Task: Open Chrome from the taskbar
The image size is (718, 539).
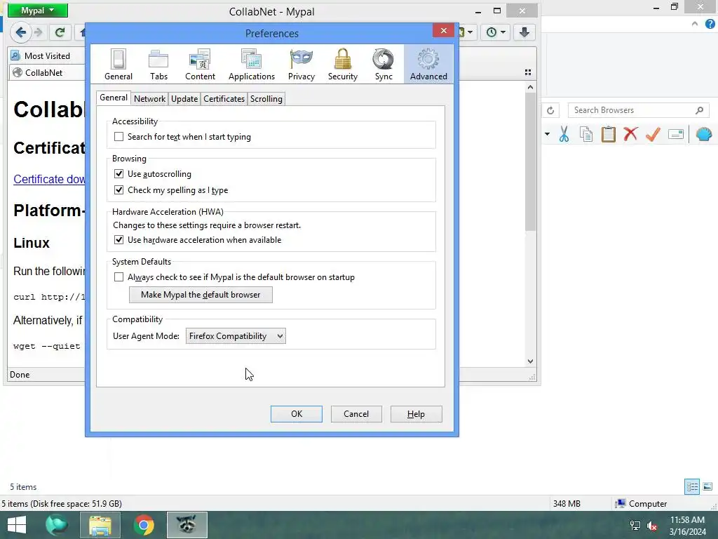Action: point(144,525)
